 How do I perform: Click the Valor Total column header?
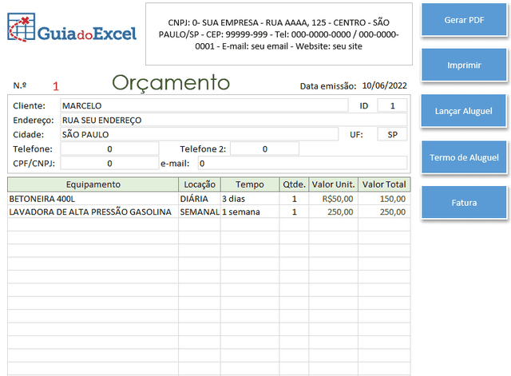pyautogui.click(x=384, y=184)
